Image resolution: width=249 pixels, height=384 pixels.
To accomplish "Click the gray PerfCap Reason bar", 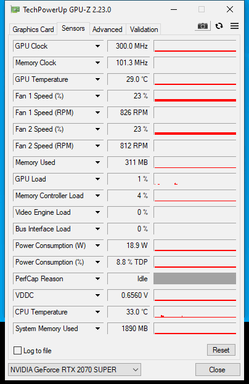I will coord(195,279).
